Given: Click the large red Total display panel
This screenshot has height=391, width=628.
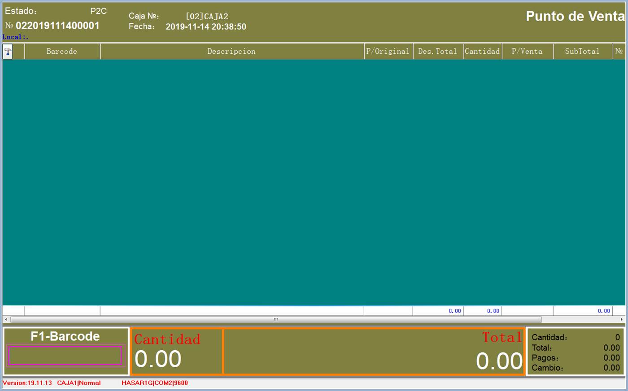Looking at the screenshot, I should [373, 352].
